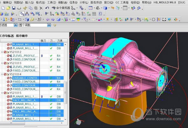Click the New file icon
Image resolution: width=188 pixels, height=128 pixels.
click(3, 8)
